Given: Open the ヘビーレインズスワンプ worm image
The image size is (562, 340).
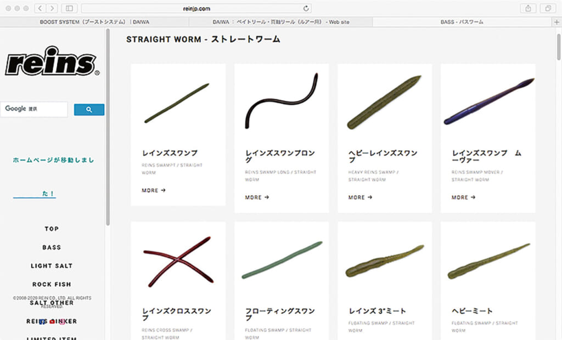Looking at the screenshot, I should [384, 102].
